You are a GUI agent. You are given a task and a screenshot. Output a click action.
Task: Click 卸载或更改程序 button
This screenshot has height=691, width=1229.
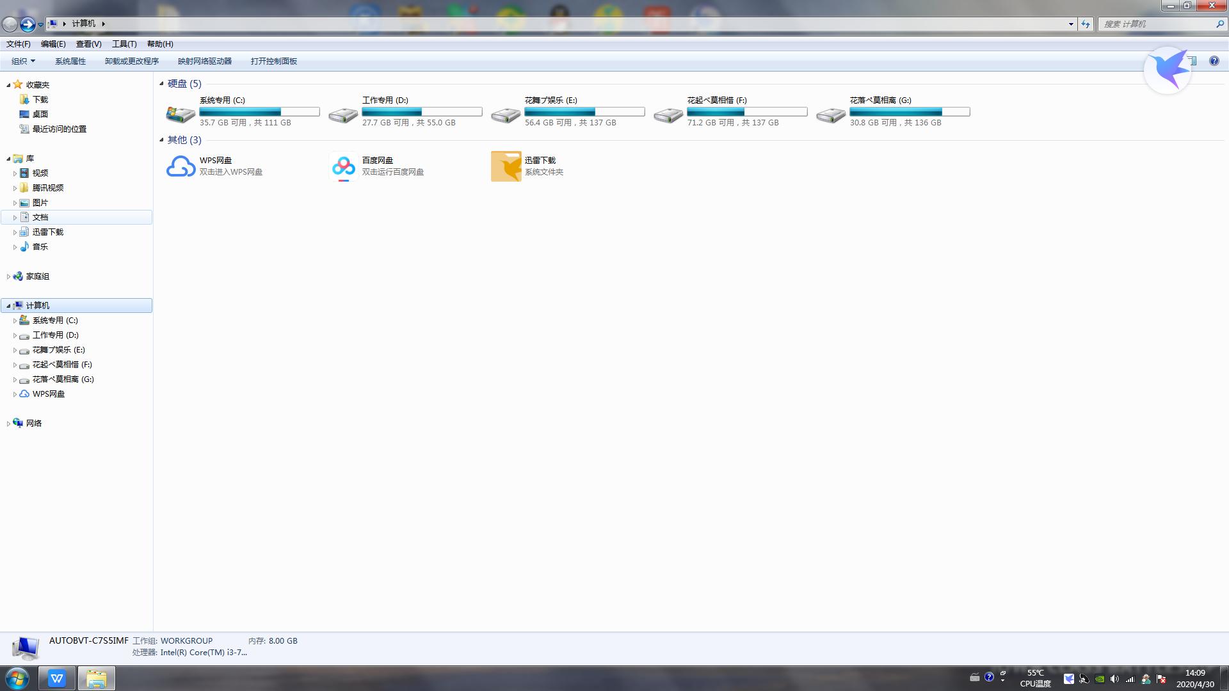coord(131,61)
